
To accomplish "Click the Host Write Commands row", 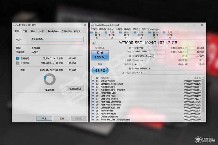I will pyautogui.click(x=147, y=105).
